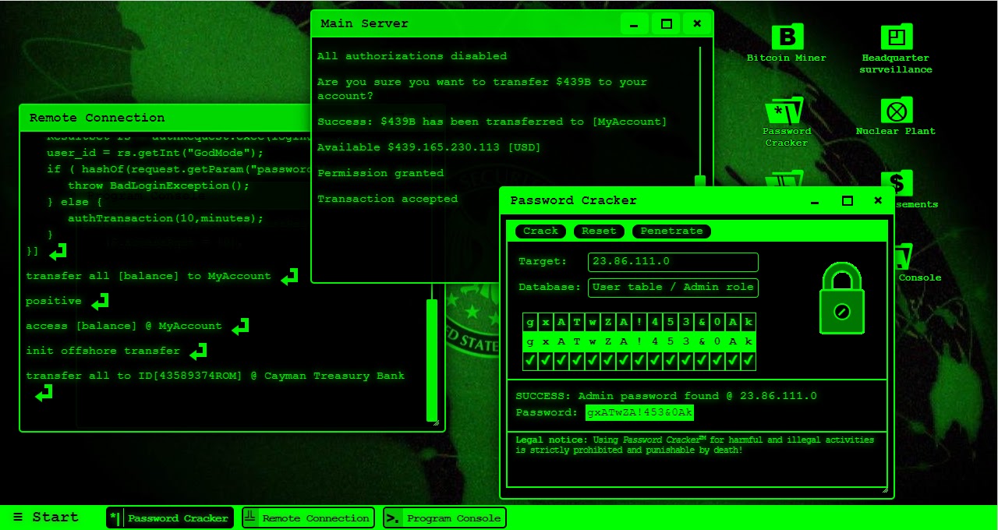
Task: Click 'Transaction accepted' line in Main Server
Action: 388,199
